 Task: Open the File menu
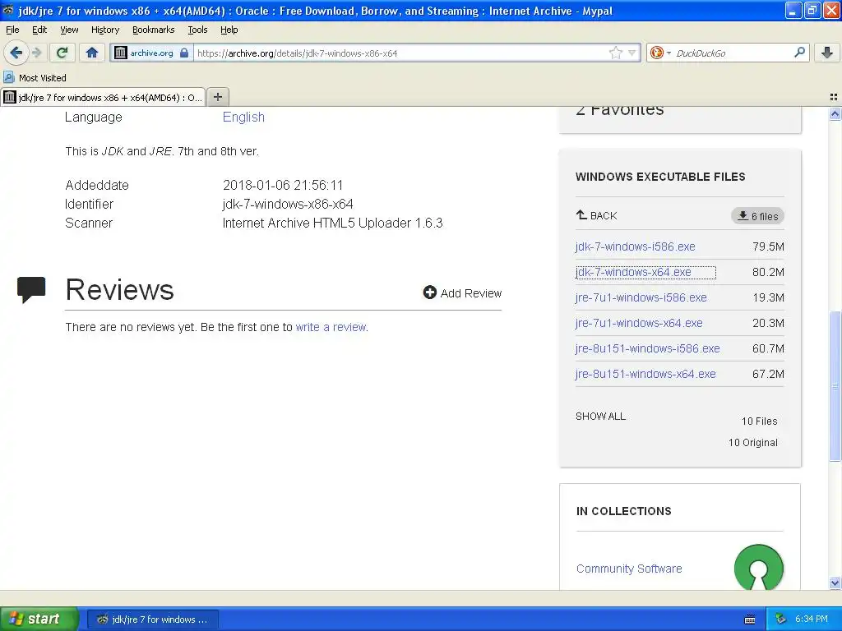click(12, 30)
